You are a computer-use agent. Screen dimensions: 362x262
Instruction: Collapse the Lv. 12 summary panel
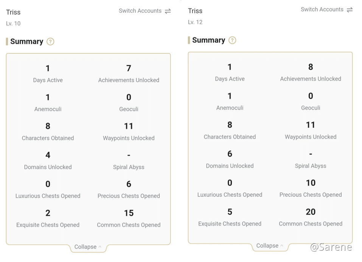click(x=270, y=246)
